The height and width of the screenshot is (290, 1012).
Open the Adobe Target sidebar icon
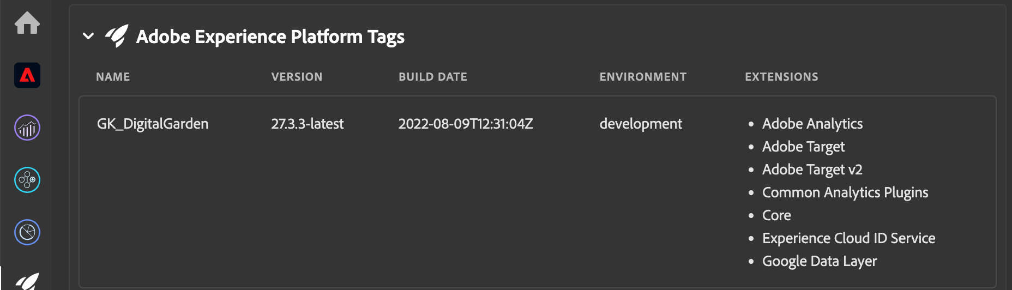[27, 232]
